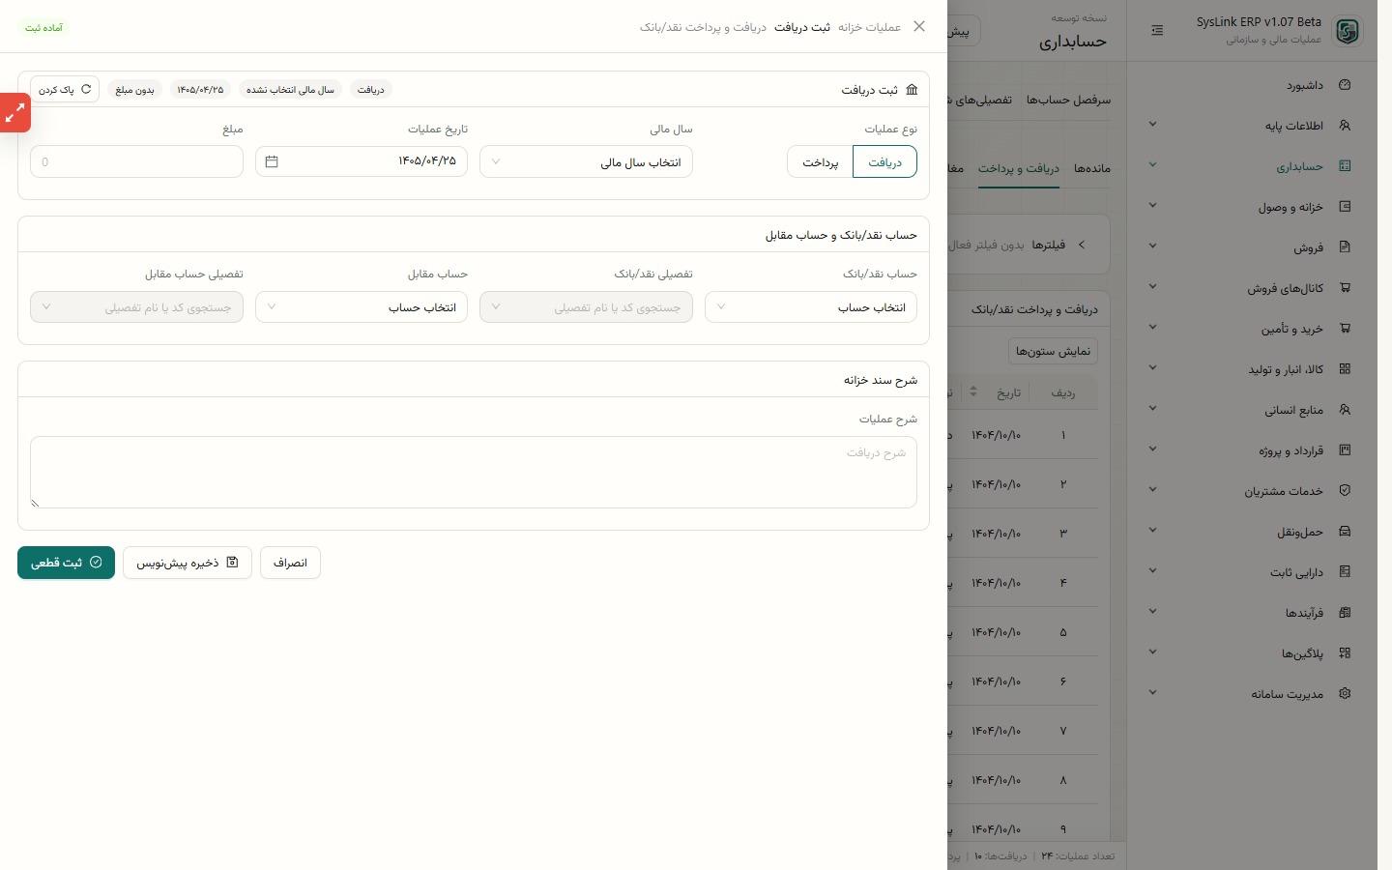Screen dimensions: 1392x870
Task: Click the ثبت قطعی button
Action: click(66, 563)
